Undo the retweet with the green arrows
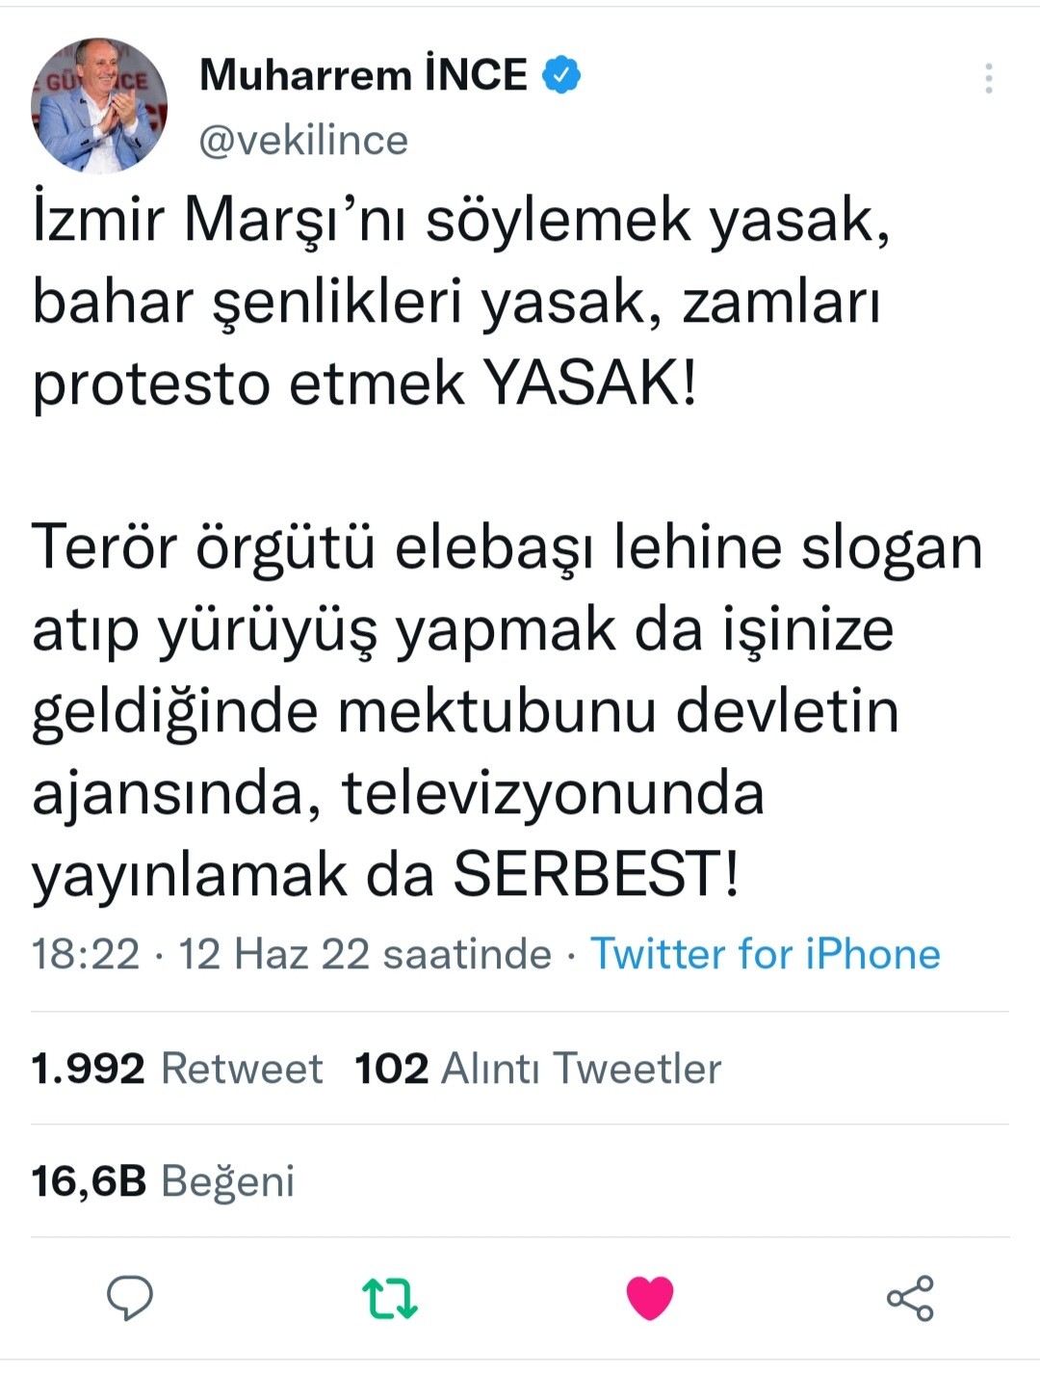This screenshot has width=1040, height=1376. tap(389, 1297)
